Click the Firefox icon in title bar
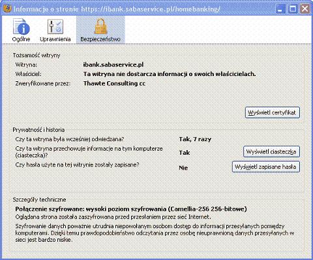The height and width of the screenshot is (260, 313). [7, 8]
